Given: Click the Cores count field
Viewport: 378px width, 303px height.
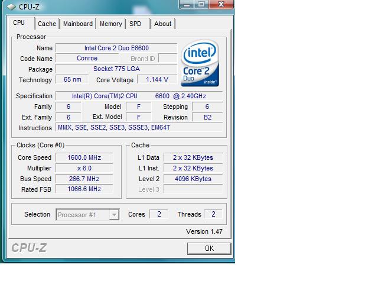Looking at the screenshot, I should (x=159, y=214).
